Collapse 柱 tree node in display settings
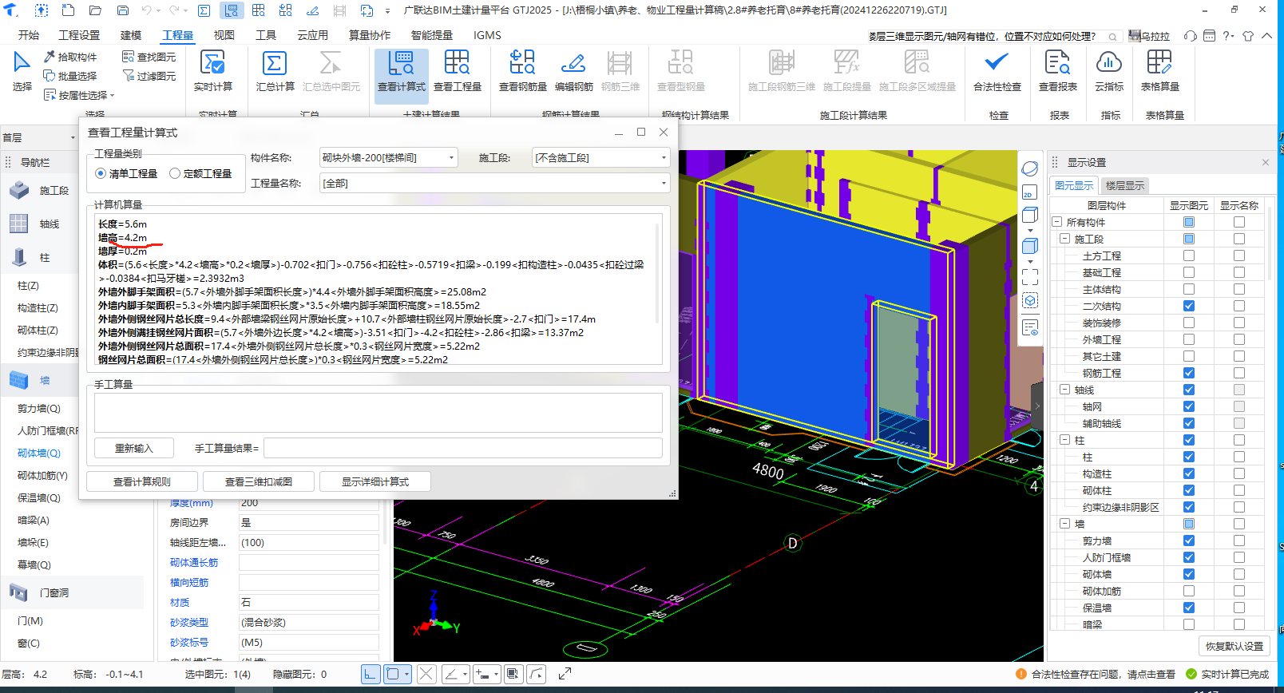This screenshot has width=1284, height=693. point(1064,440)
